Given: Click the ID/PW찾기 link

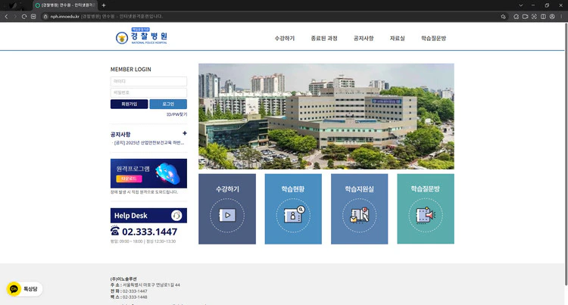Looking at the screenshot, I should [x=176, y=114].
